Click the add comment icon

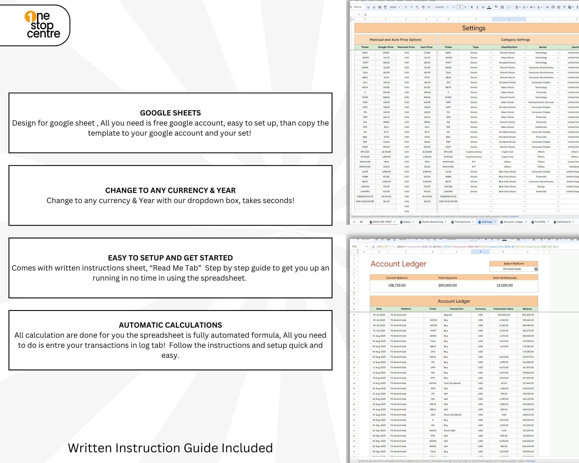(553, 7)
